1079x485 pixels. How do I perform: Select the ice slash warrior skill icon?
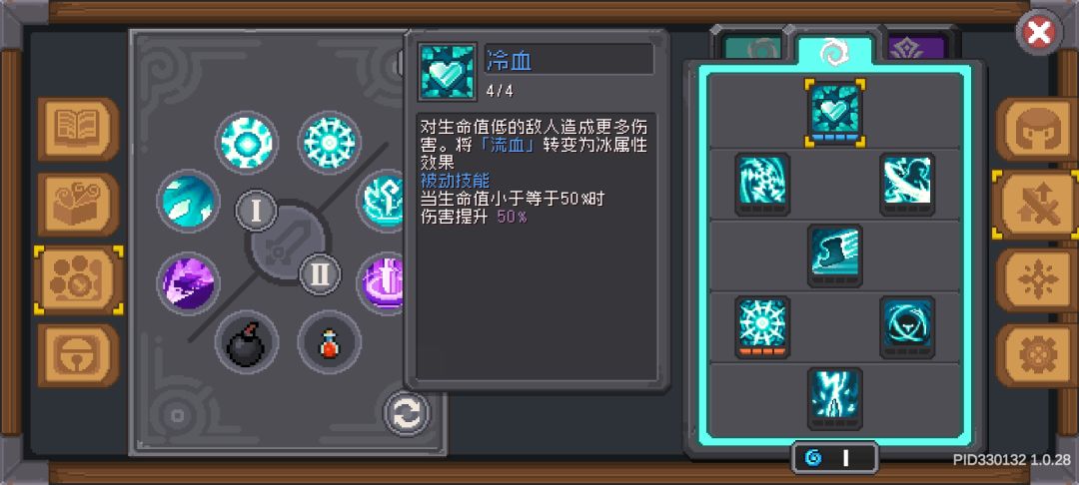907,184
